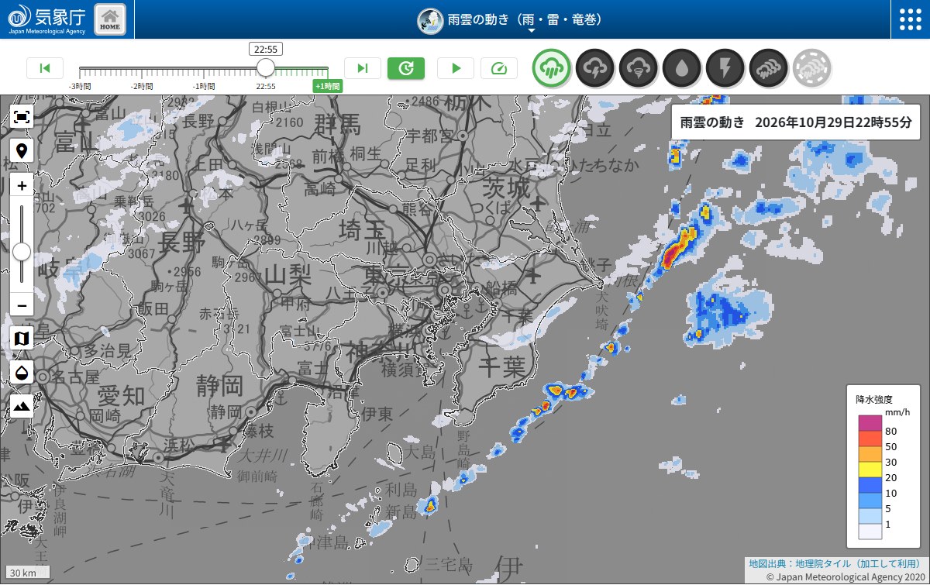Select the water drop precipitation icon

[x=682, y=68]
